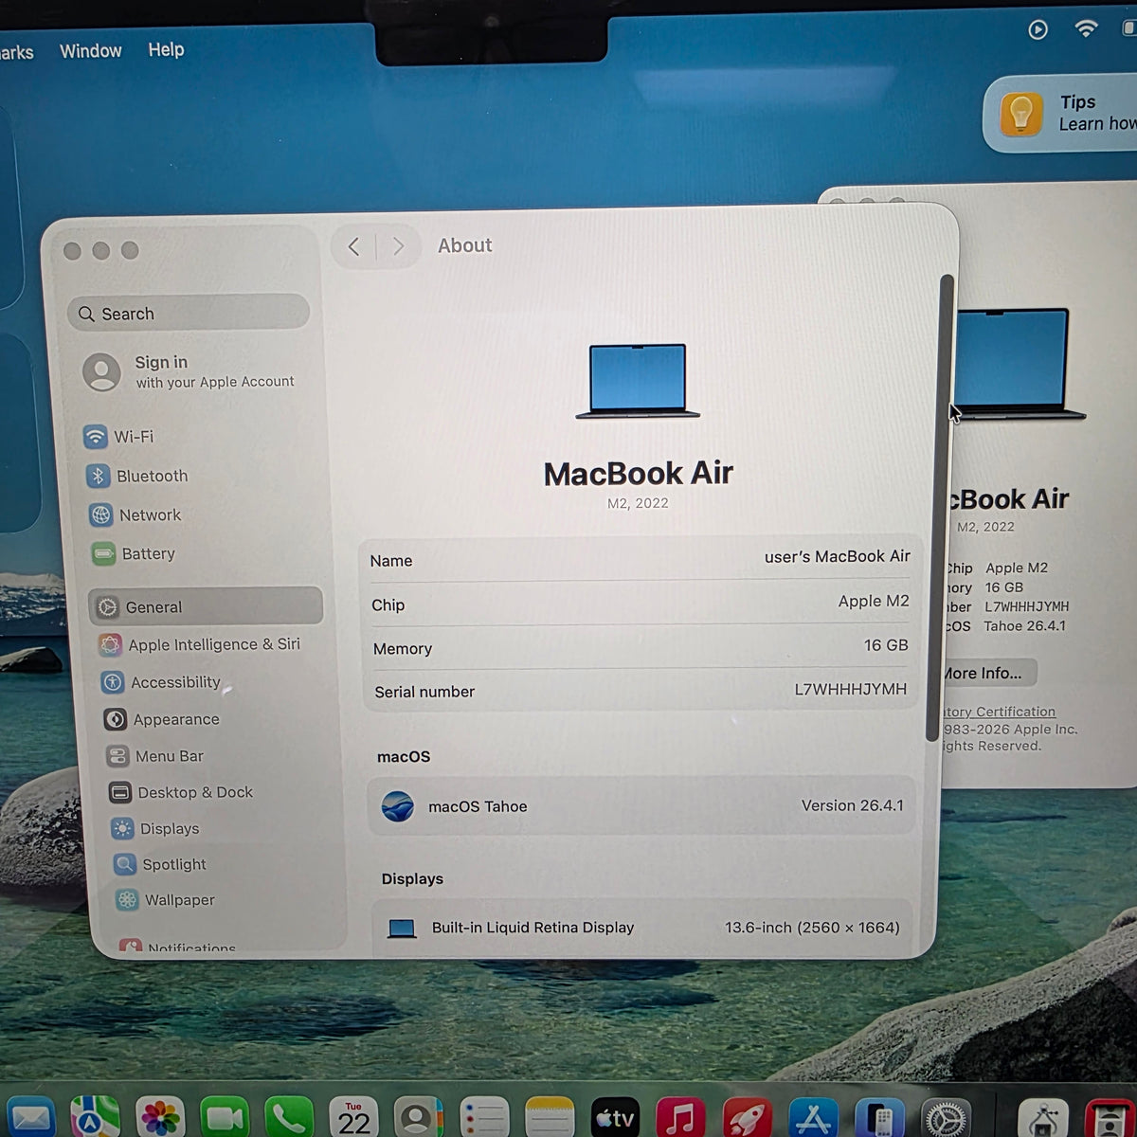Launch Music from the Dock
This screenshot has width=1137, height=1137.
[680, 1119]
